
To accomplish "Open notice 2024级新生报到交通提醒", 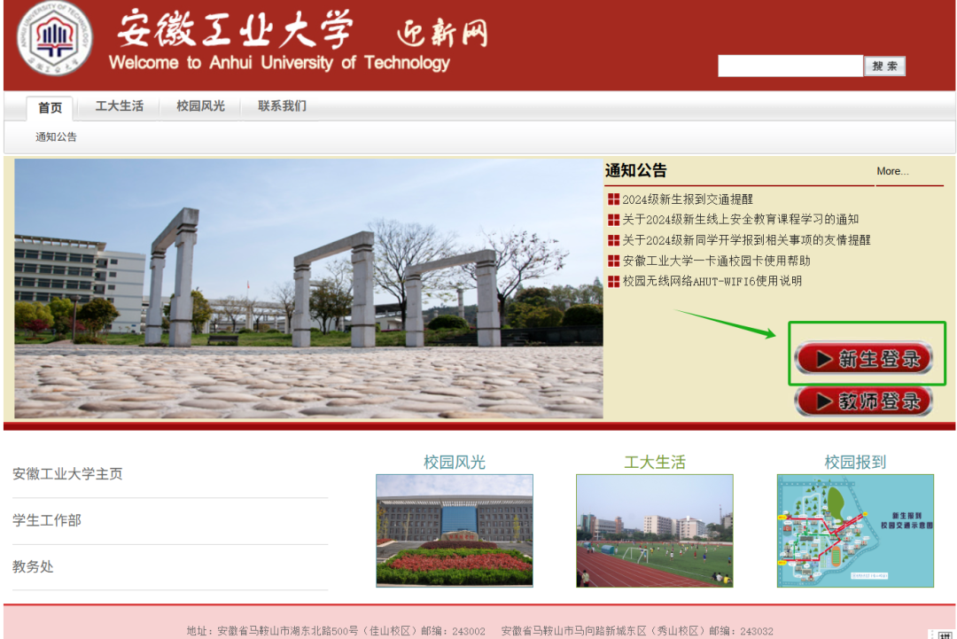I will (688, 199).
